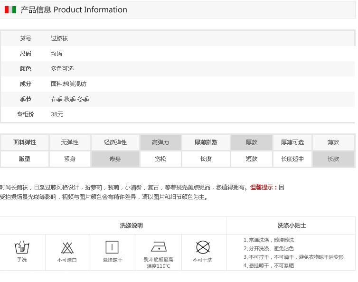Pick the 修身 fit option

pos(115,159)
